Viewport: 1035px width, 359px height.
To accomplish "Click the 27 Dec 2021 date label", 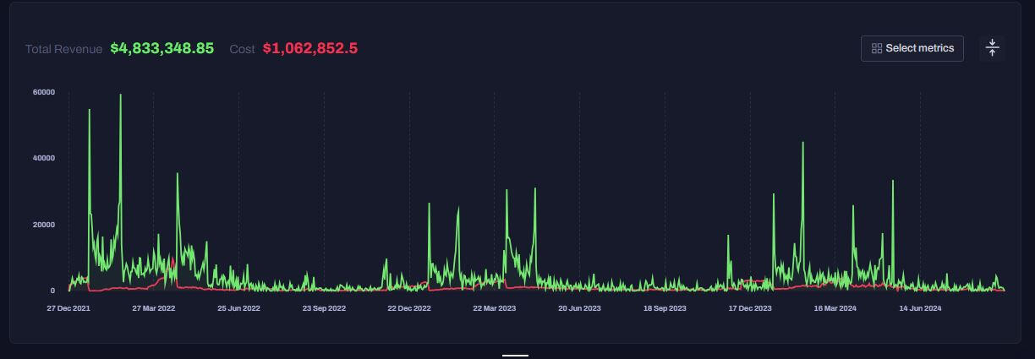I will click(68, 308).
